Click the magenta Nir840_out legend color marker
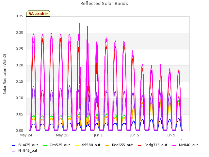This screenshot has width=209, height=157. pos(174,145)
